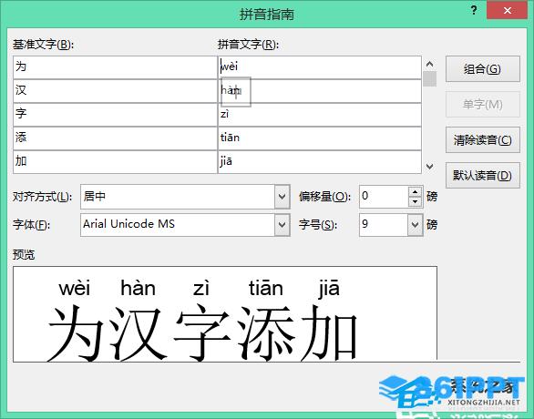Screen dimensions: 534x419
Task: Increase 偏移量 offset with up arrow
Action: coord(416,192)
